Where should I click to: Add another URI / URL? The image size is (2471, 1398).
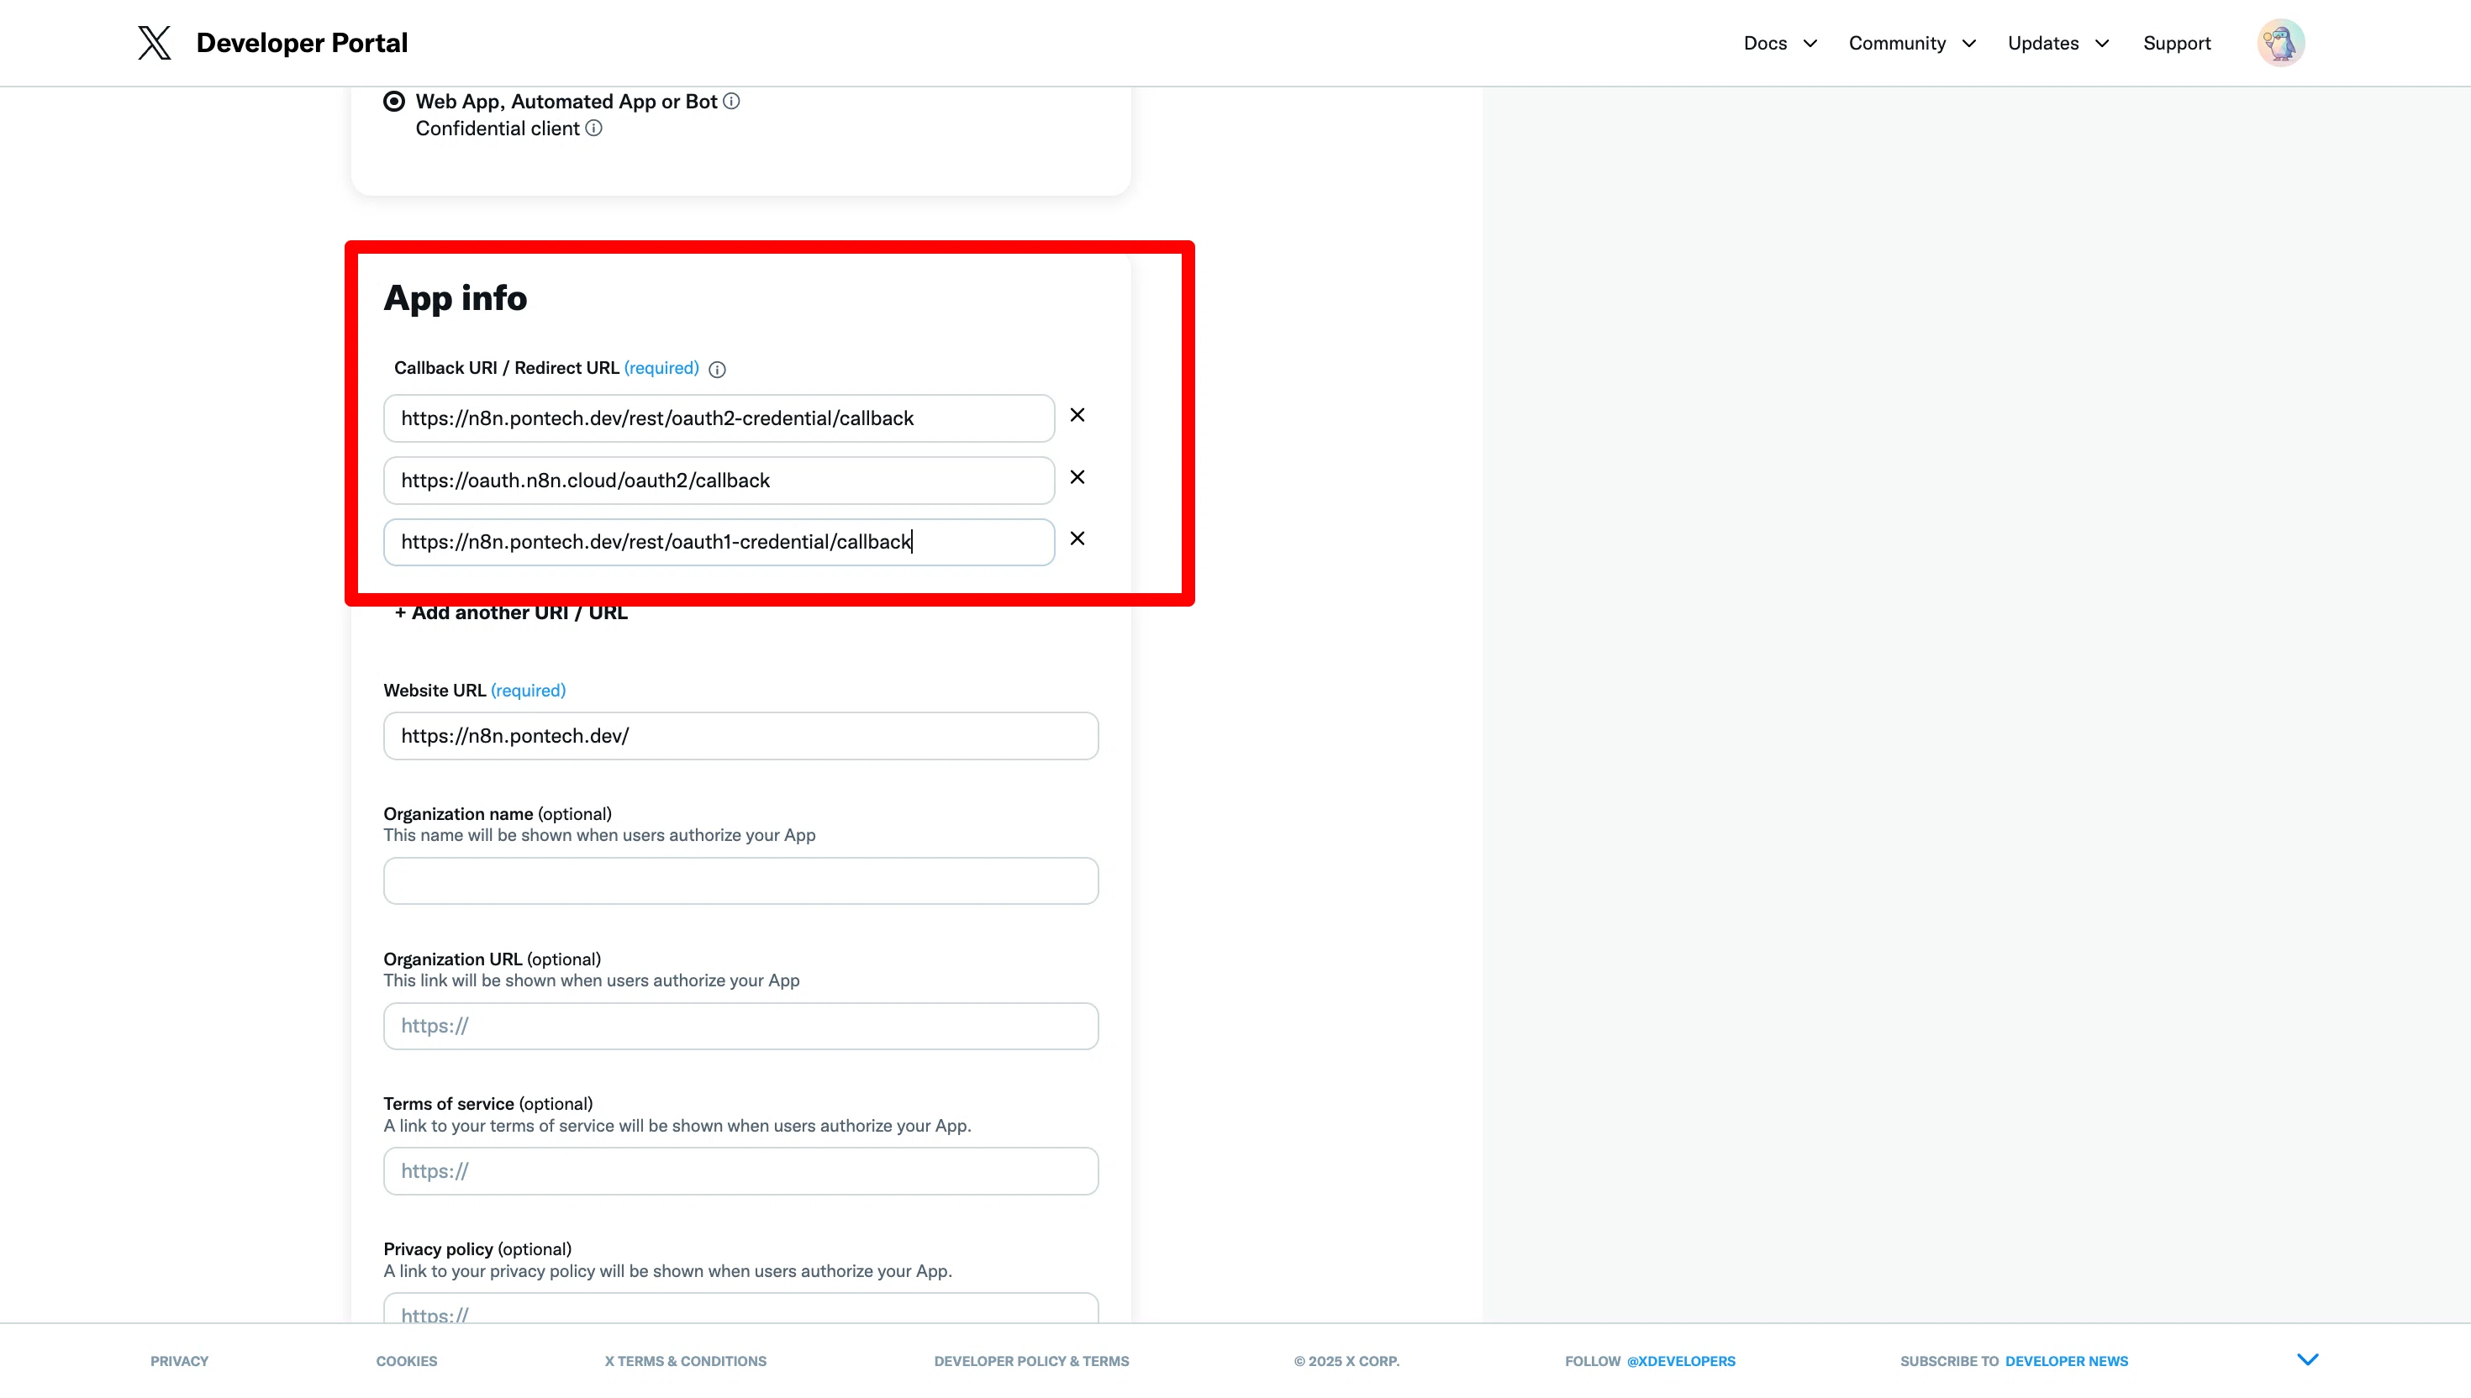(511, 612)
